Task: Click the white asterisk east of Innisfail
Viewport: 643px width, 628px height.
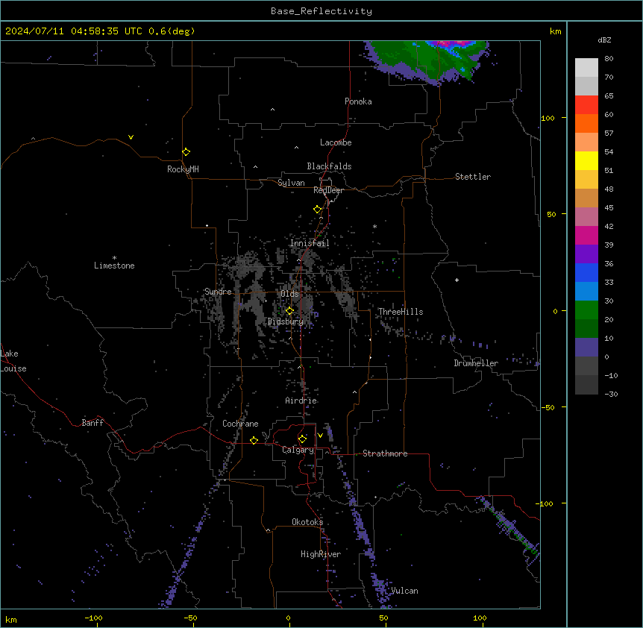Action: pyautogui.click(x=374, y=226)
